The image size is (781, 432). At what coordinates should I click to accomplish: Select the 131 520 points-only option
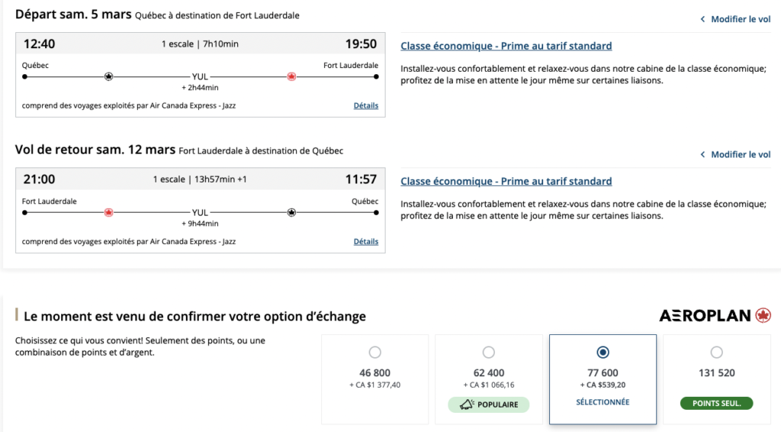(x=716, y=353)
